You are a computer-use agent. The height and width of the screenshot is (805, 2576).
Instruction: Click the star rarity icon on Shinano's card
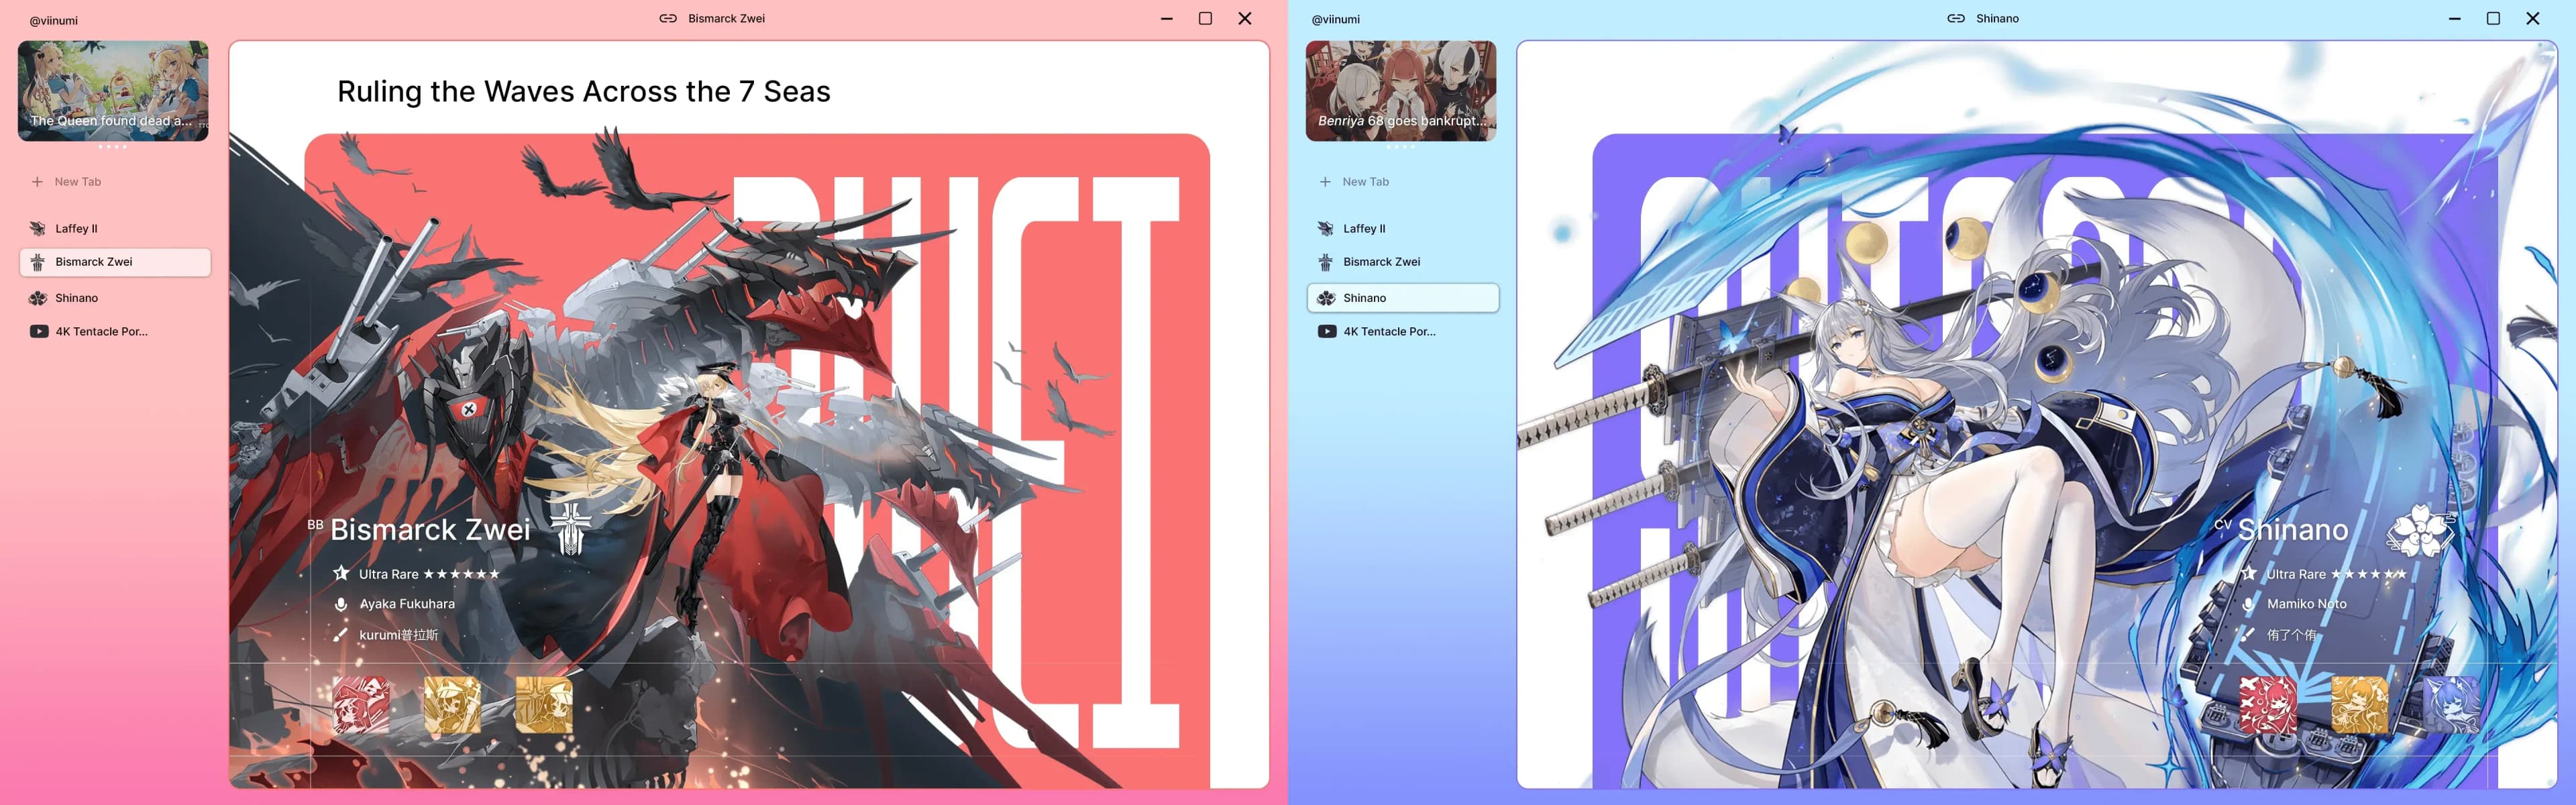tap(2249, 573)
